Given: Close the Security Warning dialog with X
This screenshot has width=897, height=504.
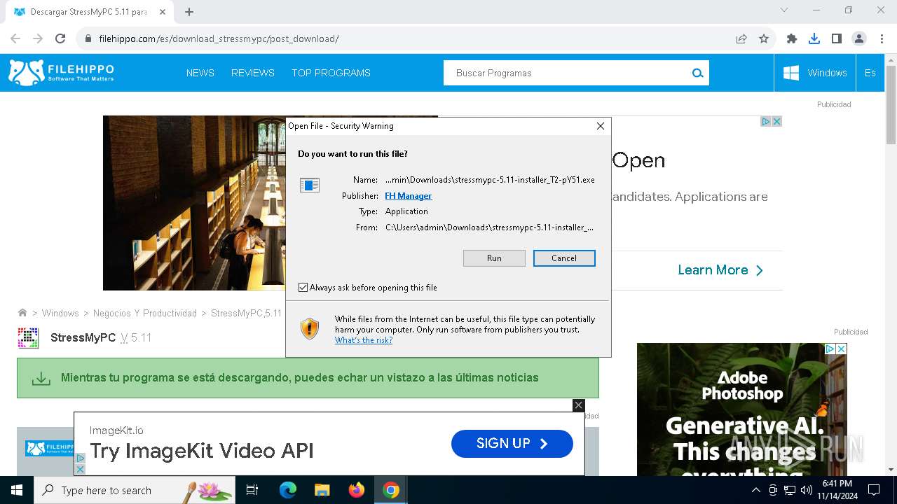Looking at the screenshot, I should (600, 126).
